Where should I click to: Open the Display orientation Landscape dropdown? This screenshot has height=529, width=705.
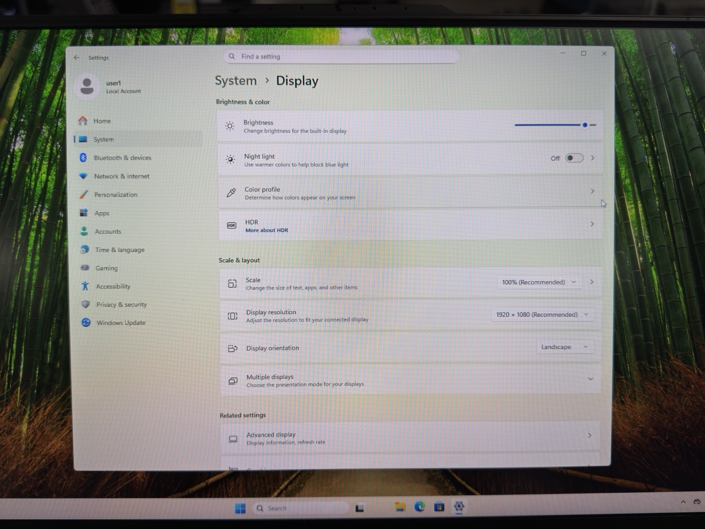click(x=564, y=347)
